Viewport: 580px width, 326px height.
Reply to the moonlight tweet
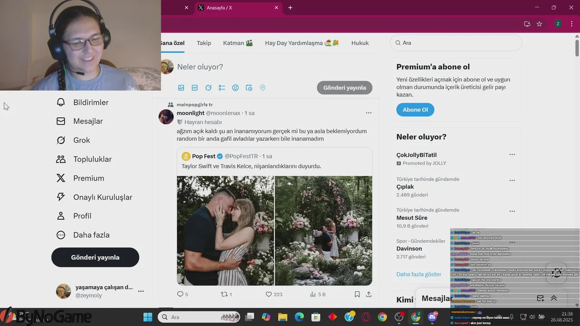(x=180, y=294)
